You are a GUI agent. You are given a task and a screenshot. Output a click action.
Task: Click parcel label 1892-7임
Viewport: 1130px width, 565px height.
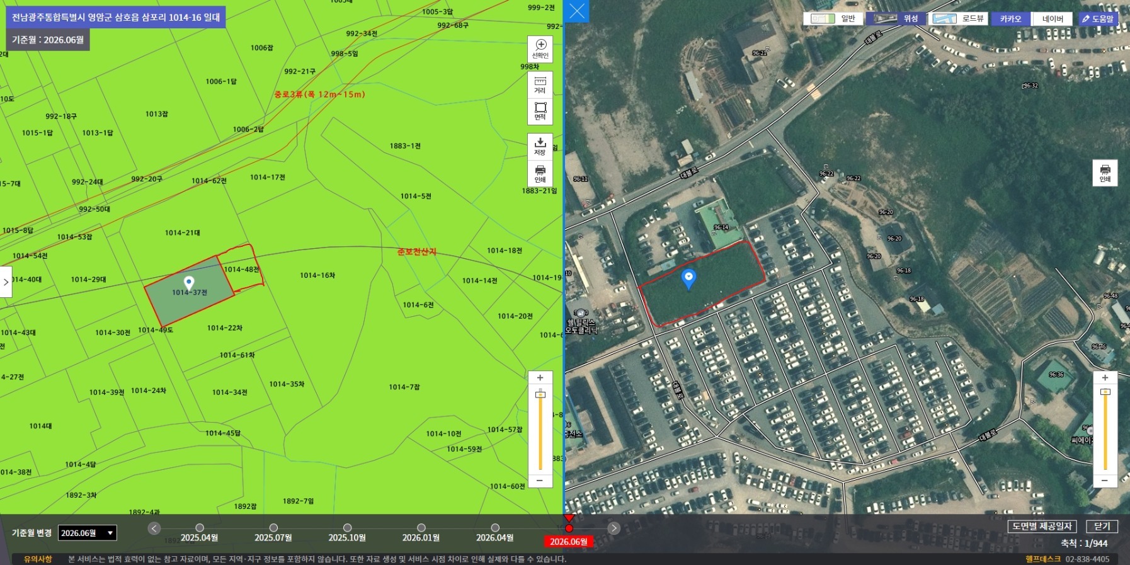pos(299,501)
